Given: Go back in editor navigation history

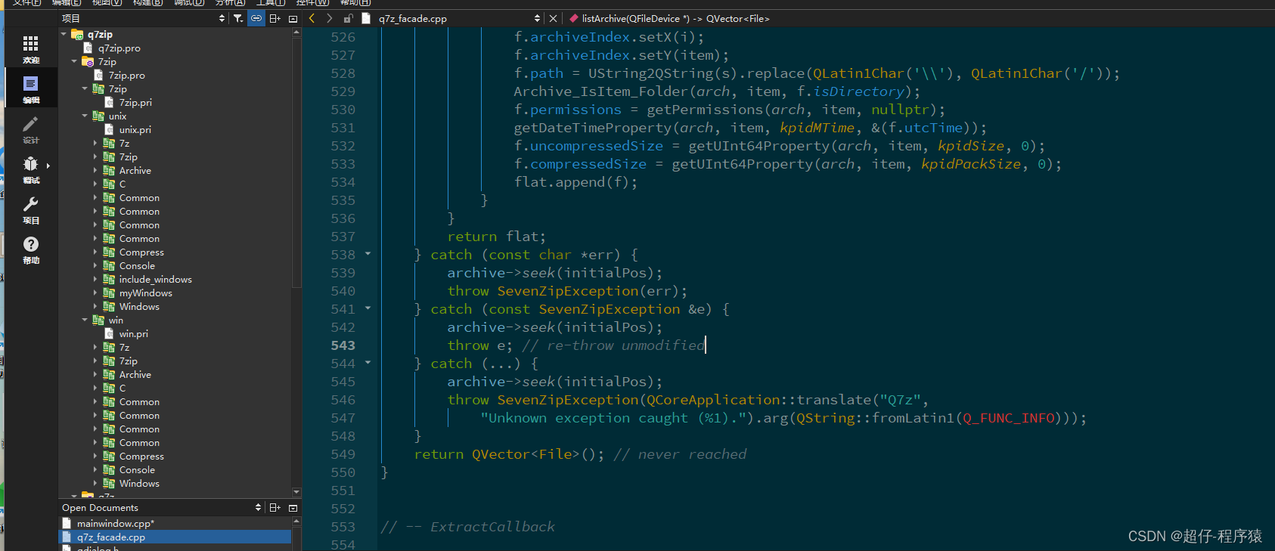Looking at the screenshot, I should [x=312, y=18].
